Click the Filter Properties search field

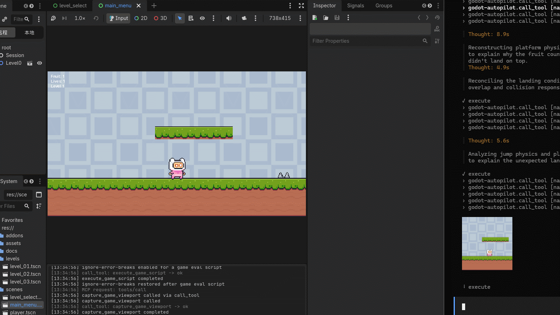tap(370, 41)
